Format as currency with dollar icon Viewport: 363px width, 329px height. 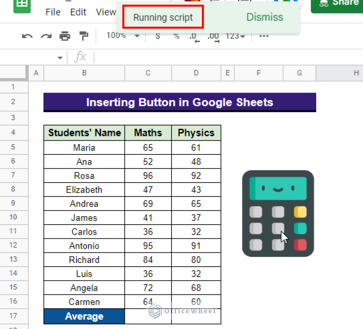click(x=157, y=36)
